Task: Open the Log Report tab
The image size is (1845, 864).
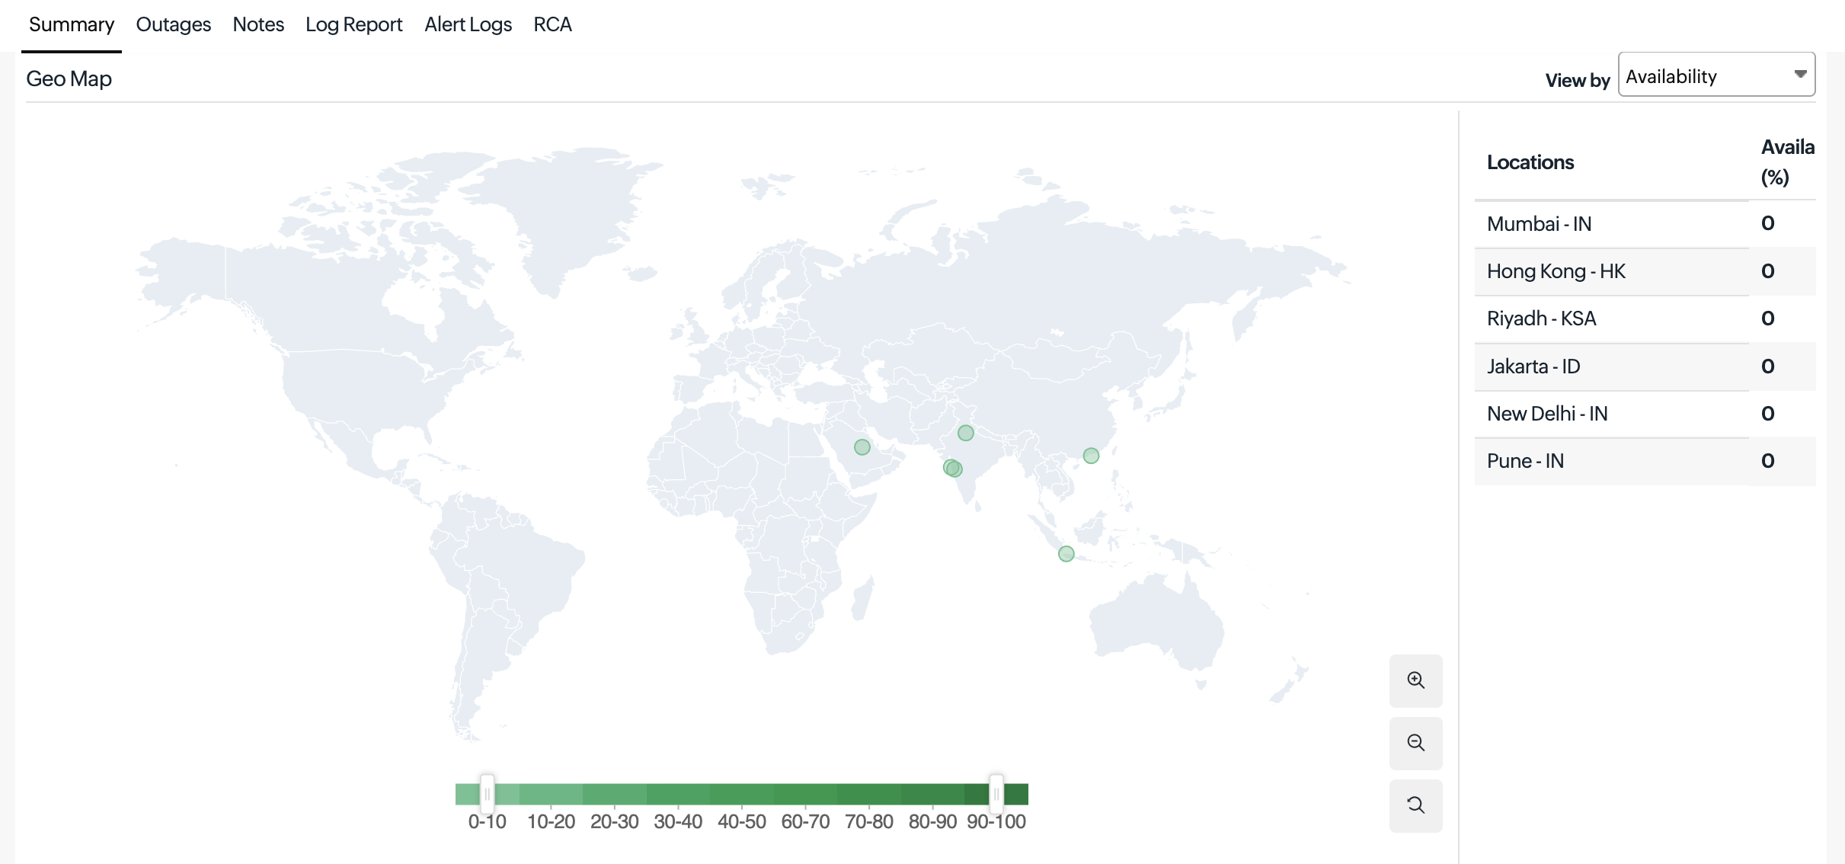Action: pyautogui.click(x=353, y=24)
